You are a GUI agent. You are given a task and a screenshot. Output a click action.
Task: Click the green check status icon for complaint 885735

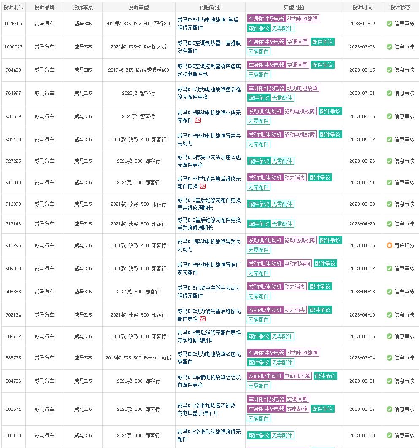click(389, 358)
